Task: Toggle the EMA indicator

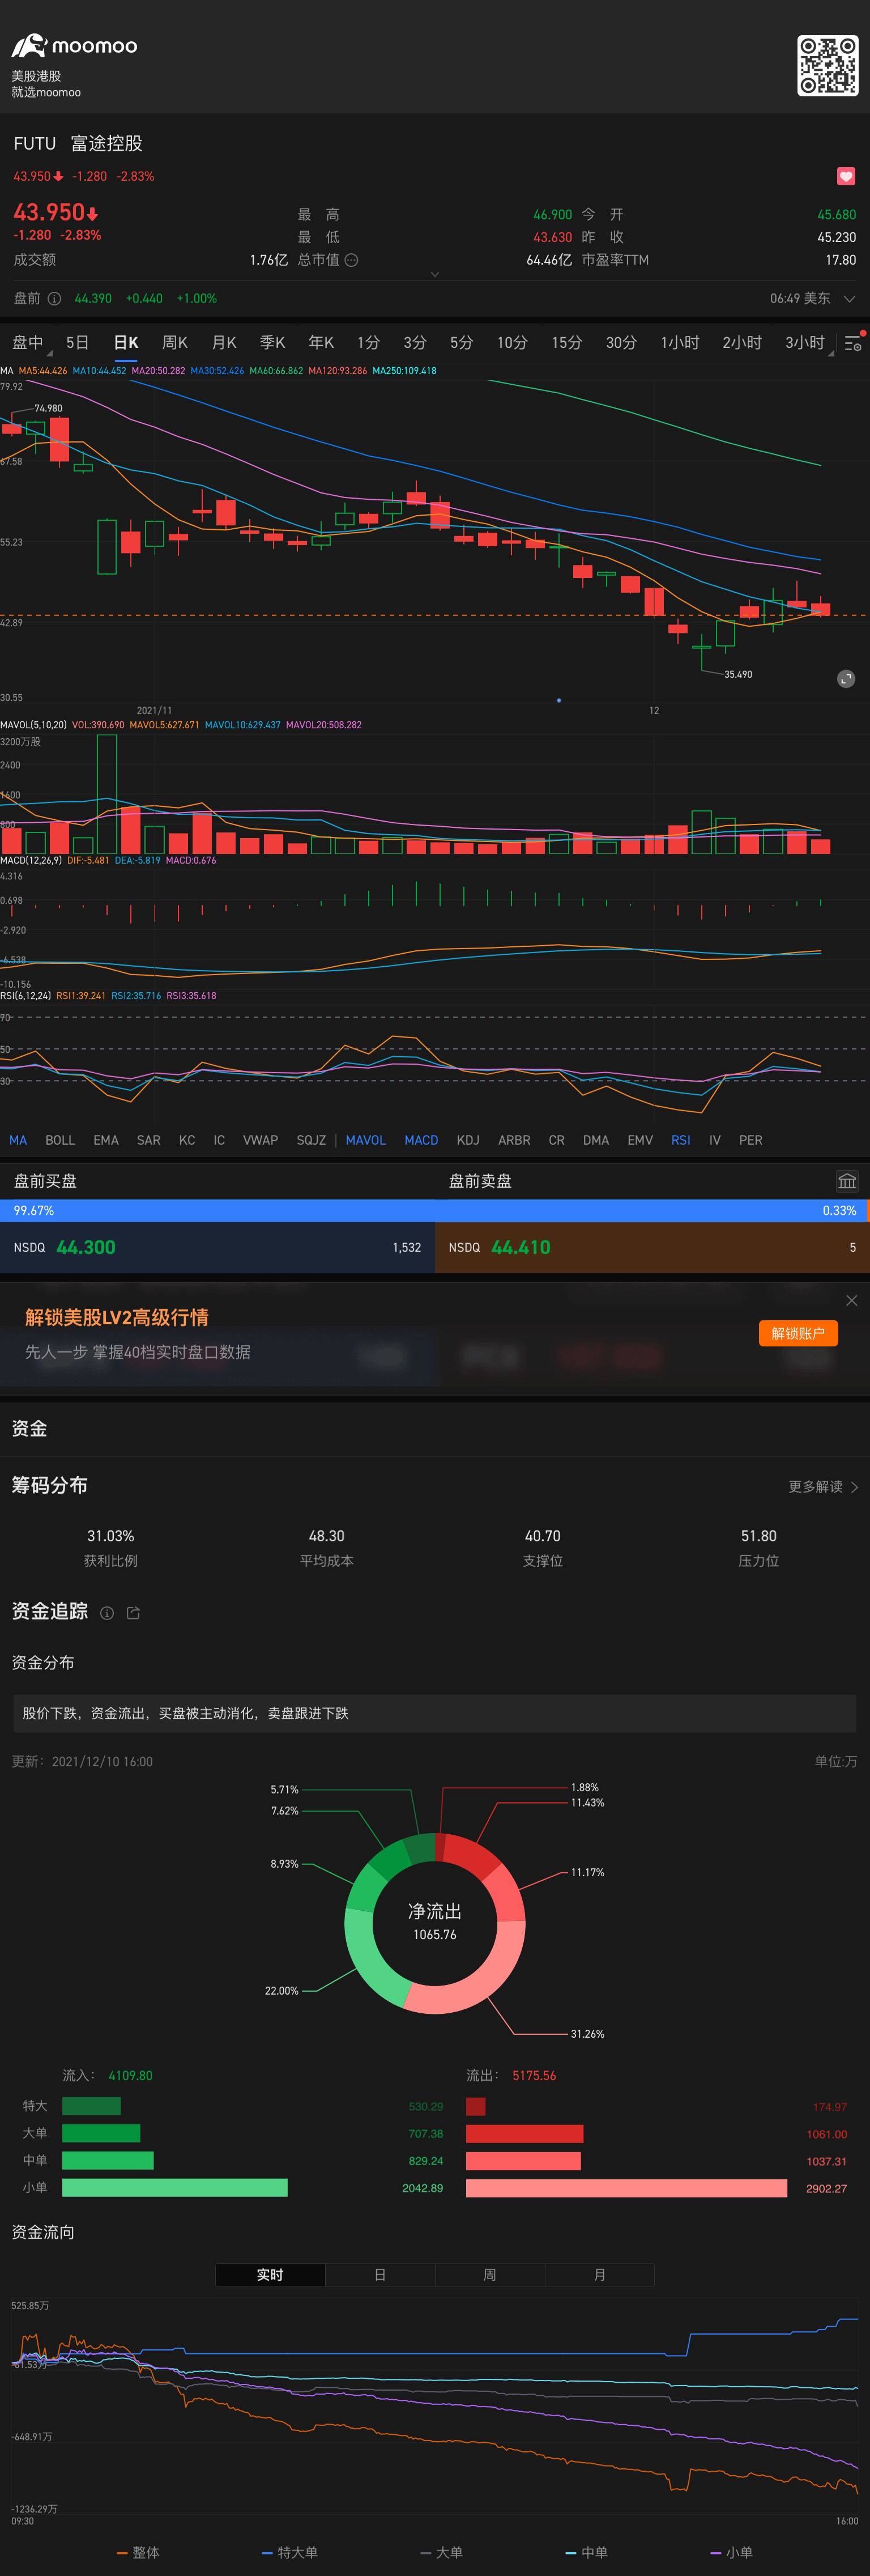Action: click(x=106, y=1140)
